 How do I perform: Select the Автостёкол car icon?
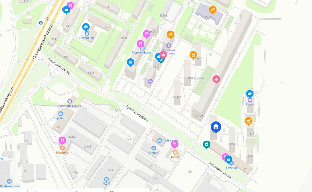pos(9,181)
